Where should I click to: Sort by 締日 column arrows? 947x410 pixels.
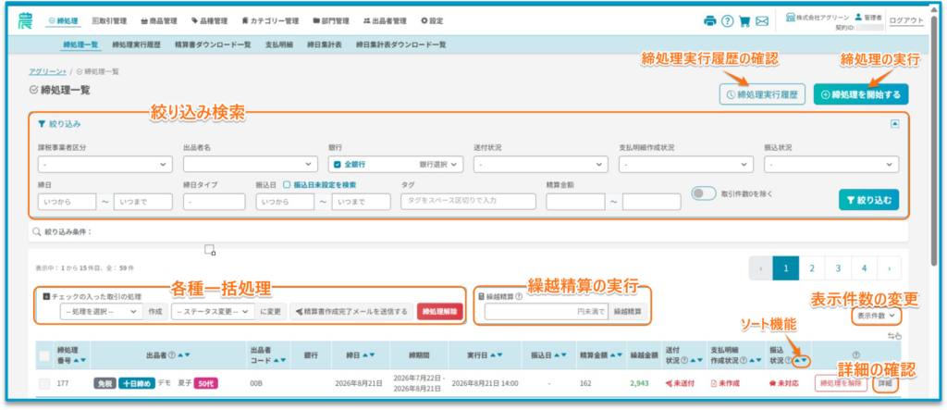[368, 355]
